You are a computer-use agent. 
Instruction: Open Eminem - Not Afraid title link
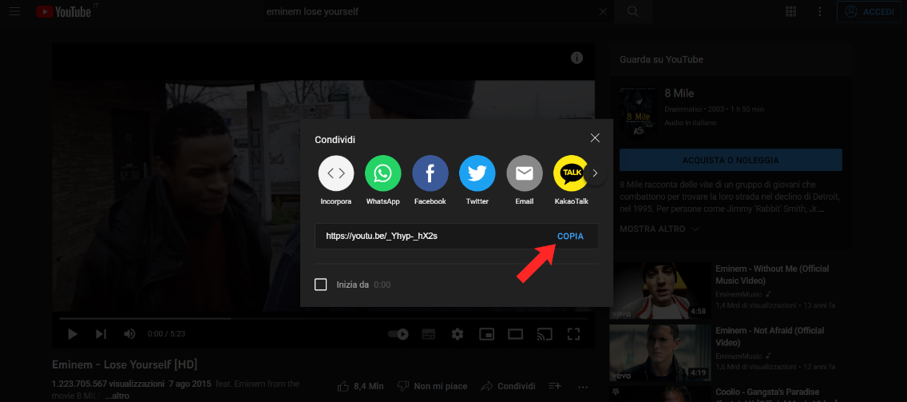point(770,336)
